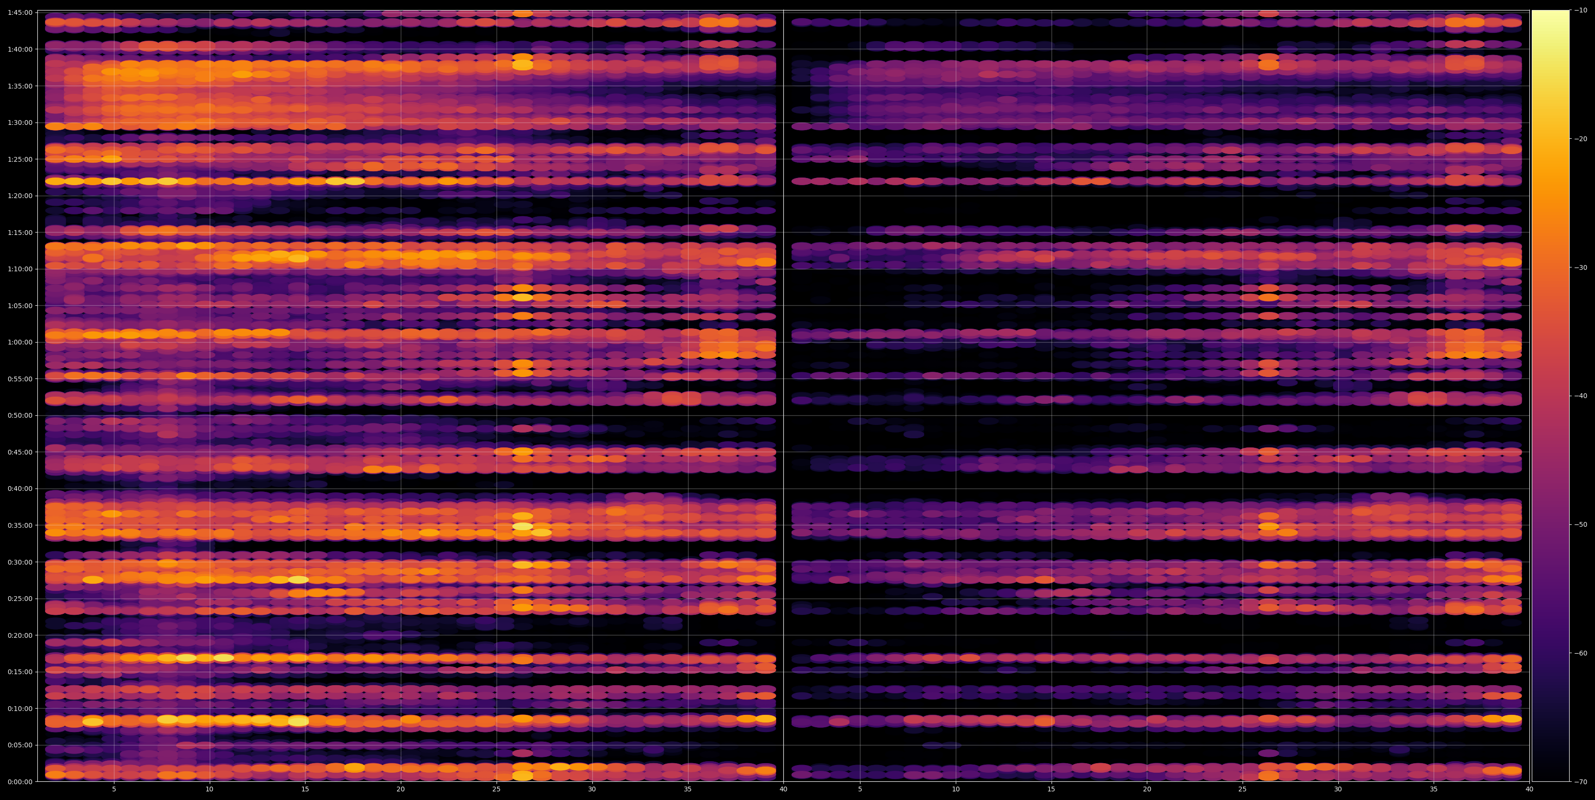1595x800 pixels.
Task: Click the 1:45:00 y-axis time label
Action: point(20,12)
